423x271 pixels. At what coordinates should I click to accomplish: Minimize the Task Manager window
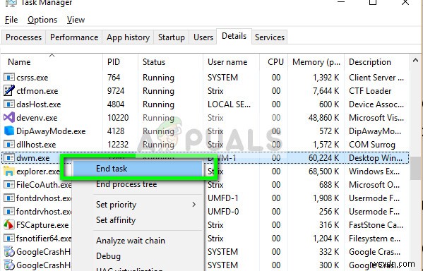click(x=341, y=2)
